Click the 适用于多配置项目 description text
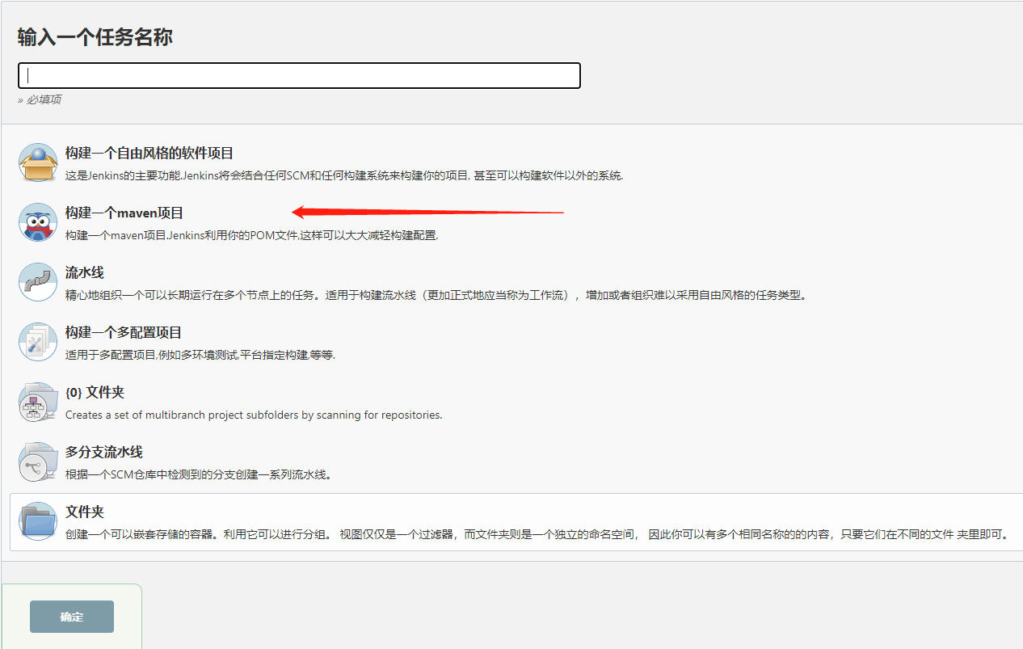This screenshot has height=649, width=1023. [200, 355]
